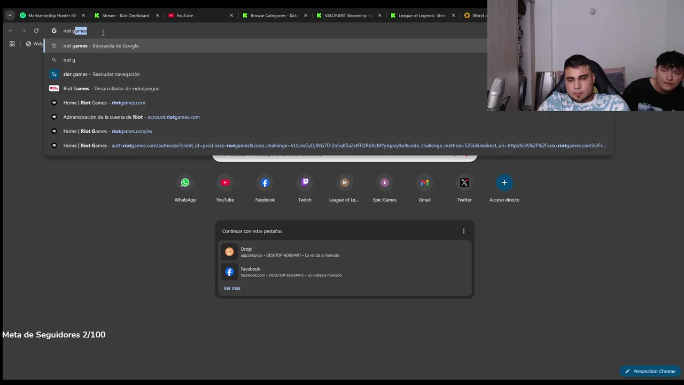
Task: Open the Facebook tab suggestion card
Action: click(345, 272)
